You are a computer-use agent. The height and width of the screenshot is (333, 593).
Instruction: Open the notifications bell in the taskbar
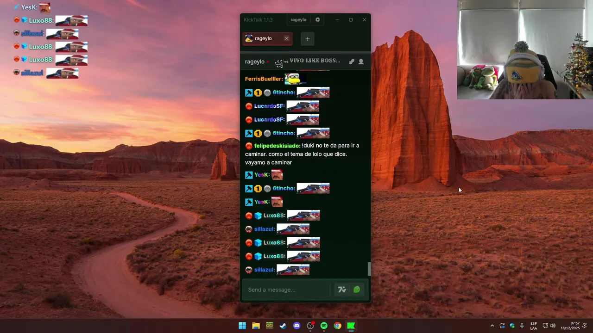pyautogui.click(x=585, y=326)
